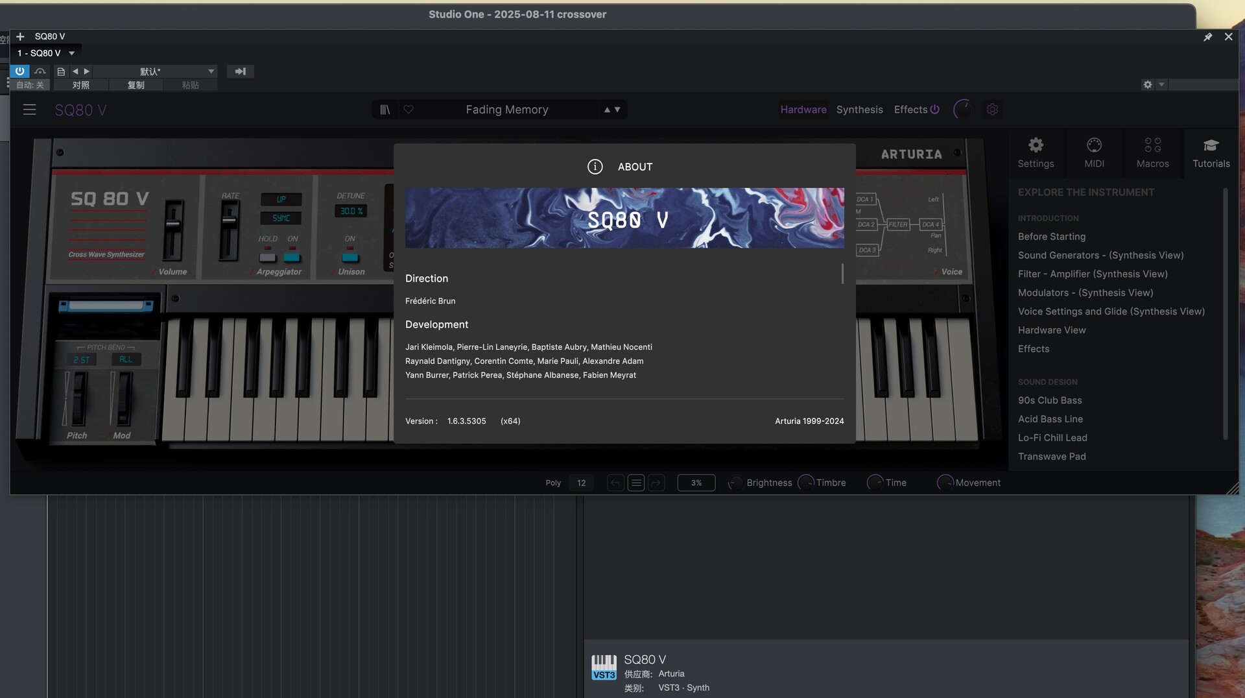Image resolution: width=1245 pixels, height=698 pixels.
Task: Open the SQ80 V hamburger main menu
Action: coord(29,110)
